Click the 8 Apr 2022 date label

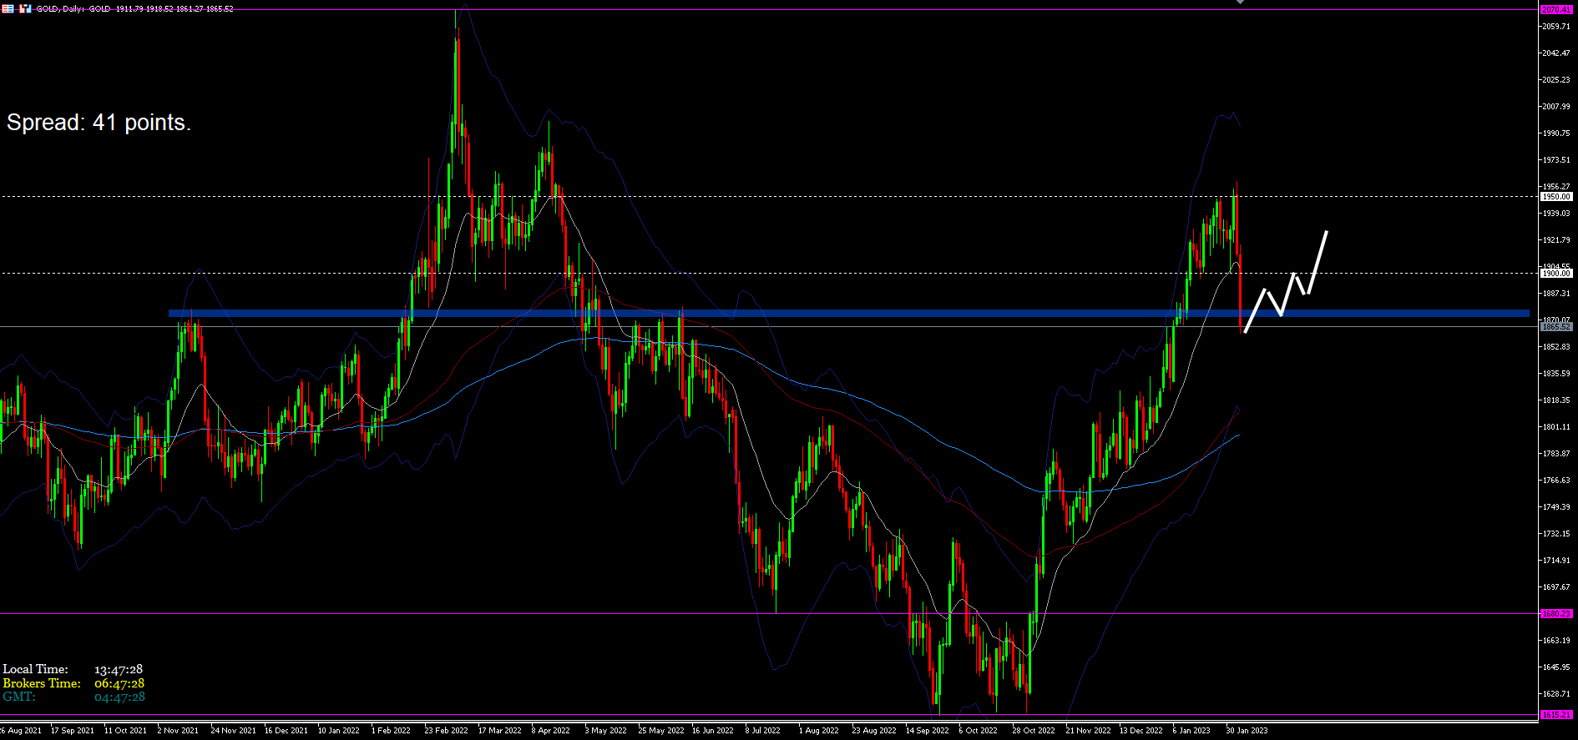coord(551,731)
